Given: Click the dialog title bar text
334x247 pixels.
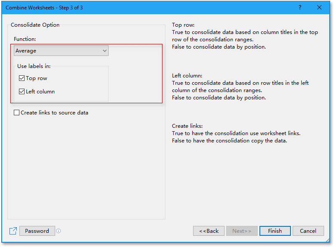Looking at the screenshot, I should pyautogui.click(x=44, y=8).
